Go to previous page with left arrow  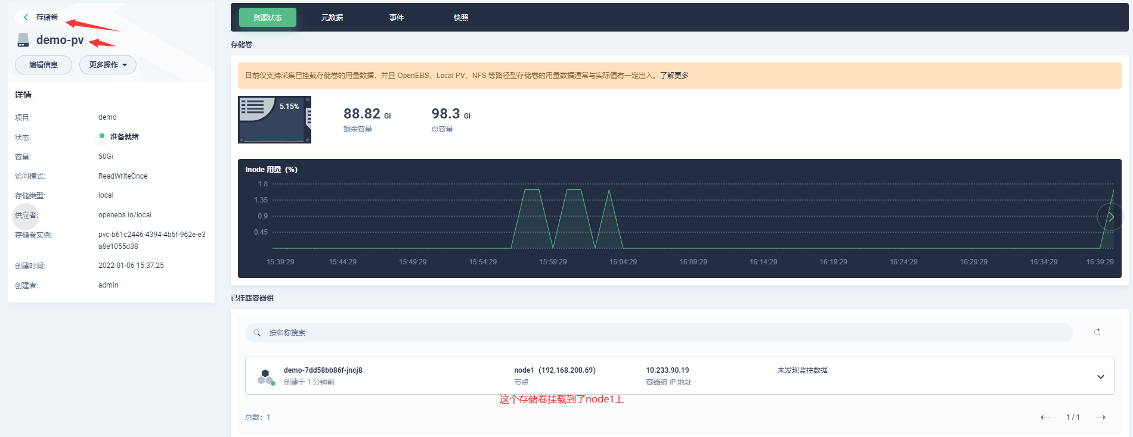pyautogui.click(x=1045, y=417)
